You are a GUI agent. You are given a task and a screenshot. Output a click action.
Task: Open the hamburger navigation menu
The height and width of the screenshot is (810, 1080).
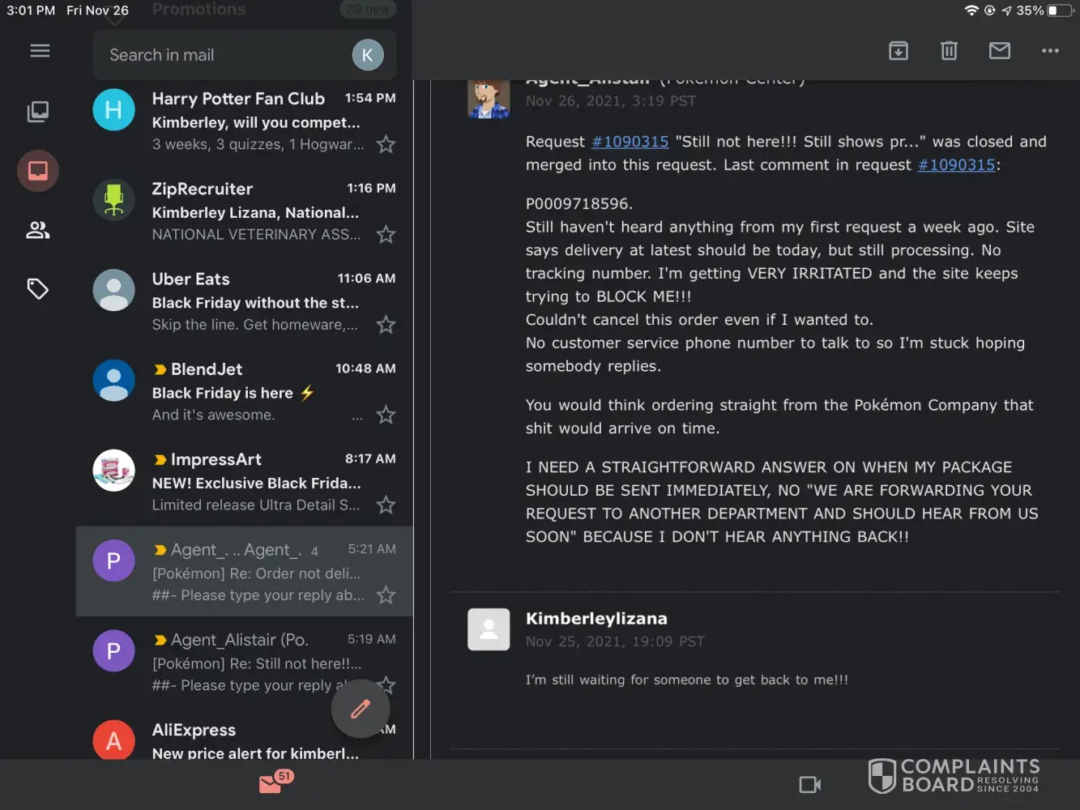[40, 51]
